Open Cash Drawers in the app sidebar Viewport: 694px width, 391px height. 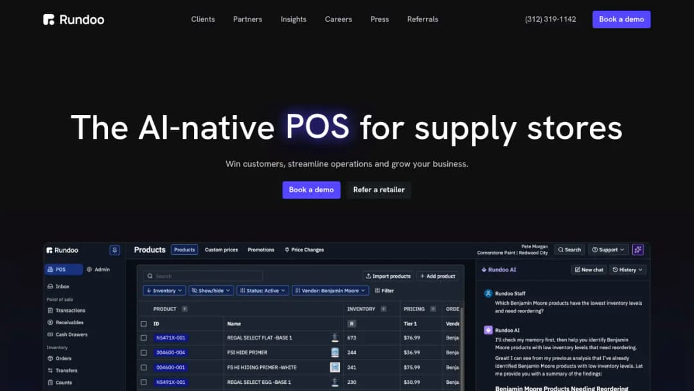(x=67, y=334)
